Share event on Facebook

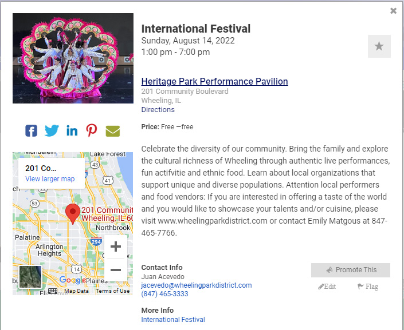[x=32, y=130]
